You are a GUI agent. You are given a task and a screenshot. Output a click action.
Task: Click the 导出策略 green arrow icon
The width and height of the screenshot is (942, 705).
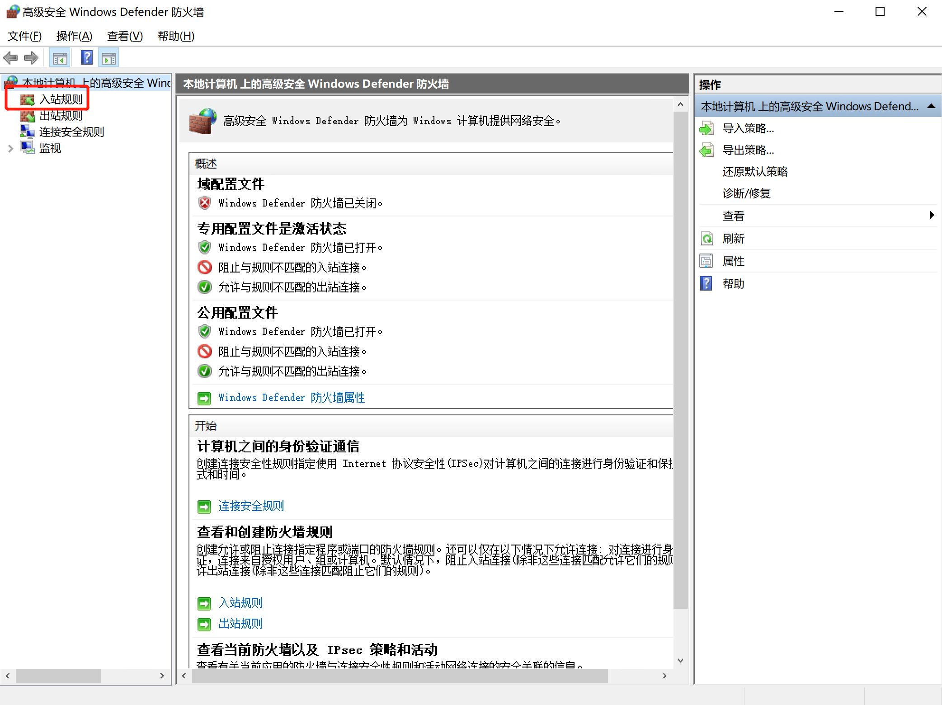pos(706,150)
